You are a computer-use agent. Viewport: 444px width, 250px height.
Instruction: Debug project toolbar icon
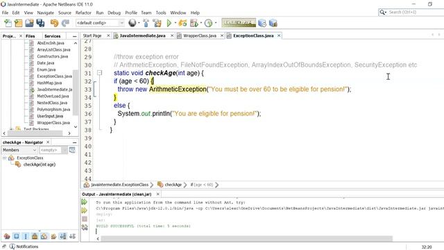click(x=194, y=23)
